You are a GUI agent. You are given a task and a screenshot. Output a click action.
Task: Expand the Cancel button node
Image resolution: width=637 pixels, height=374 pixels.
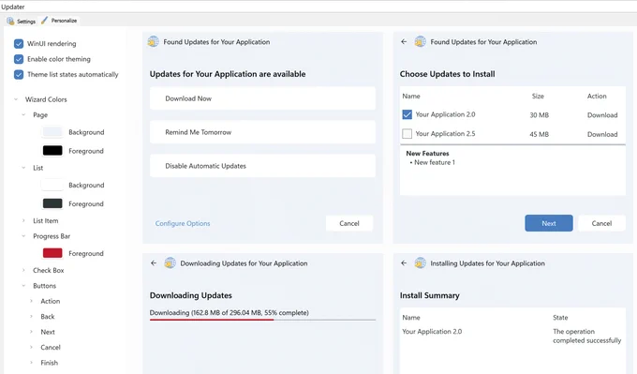(31, 348)
